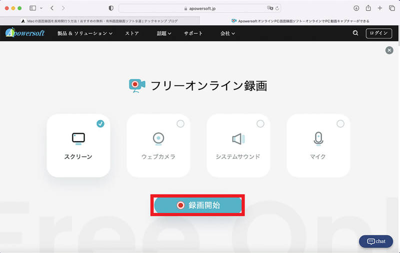Select the スクリーン label text
400x253 pixels.
pos(78,157)
